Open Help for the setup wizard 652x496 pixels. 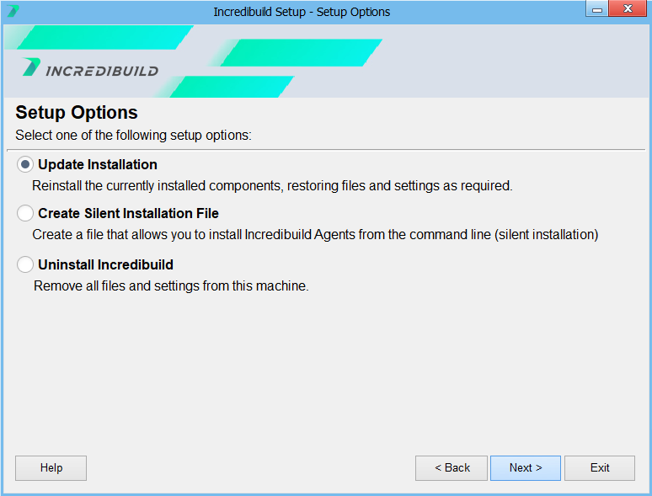[x=51, y=468]
